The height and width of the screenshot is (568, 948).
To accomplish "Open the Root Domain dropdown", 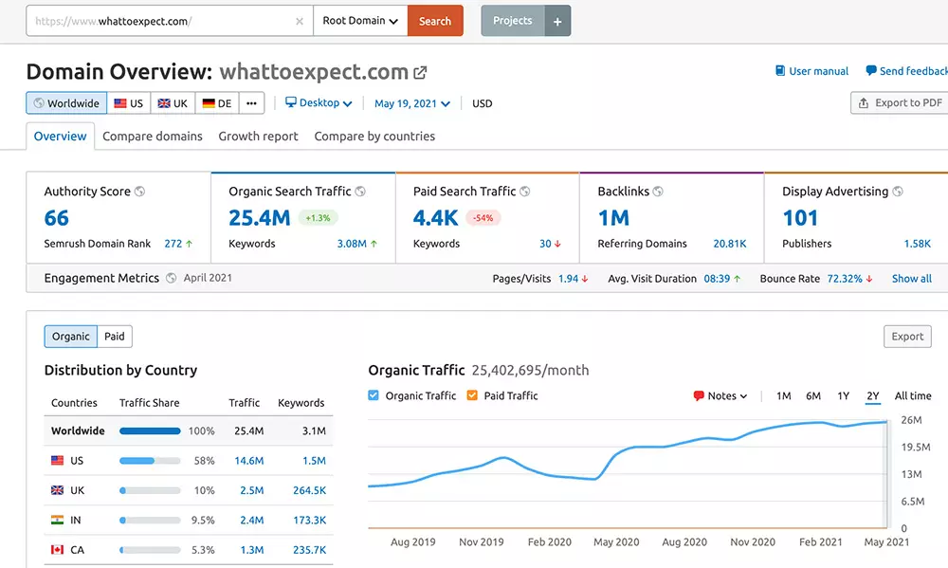I will 360,21.
